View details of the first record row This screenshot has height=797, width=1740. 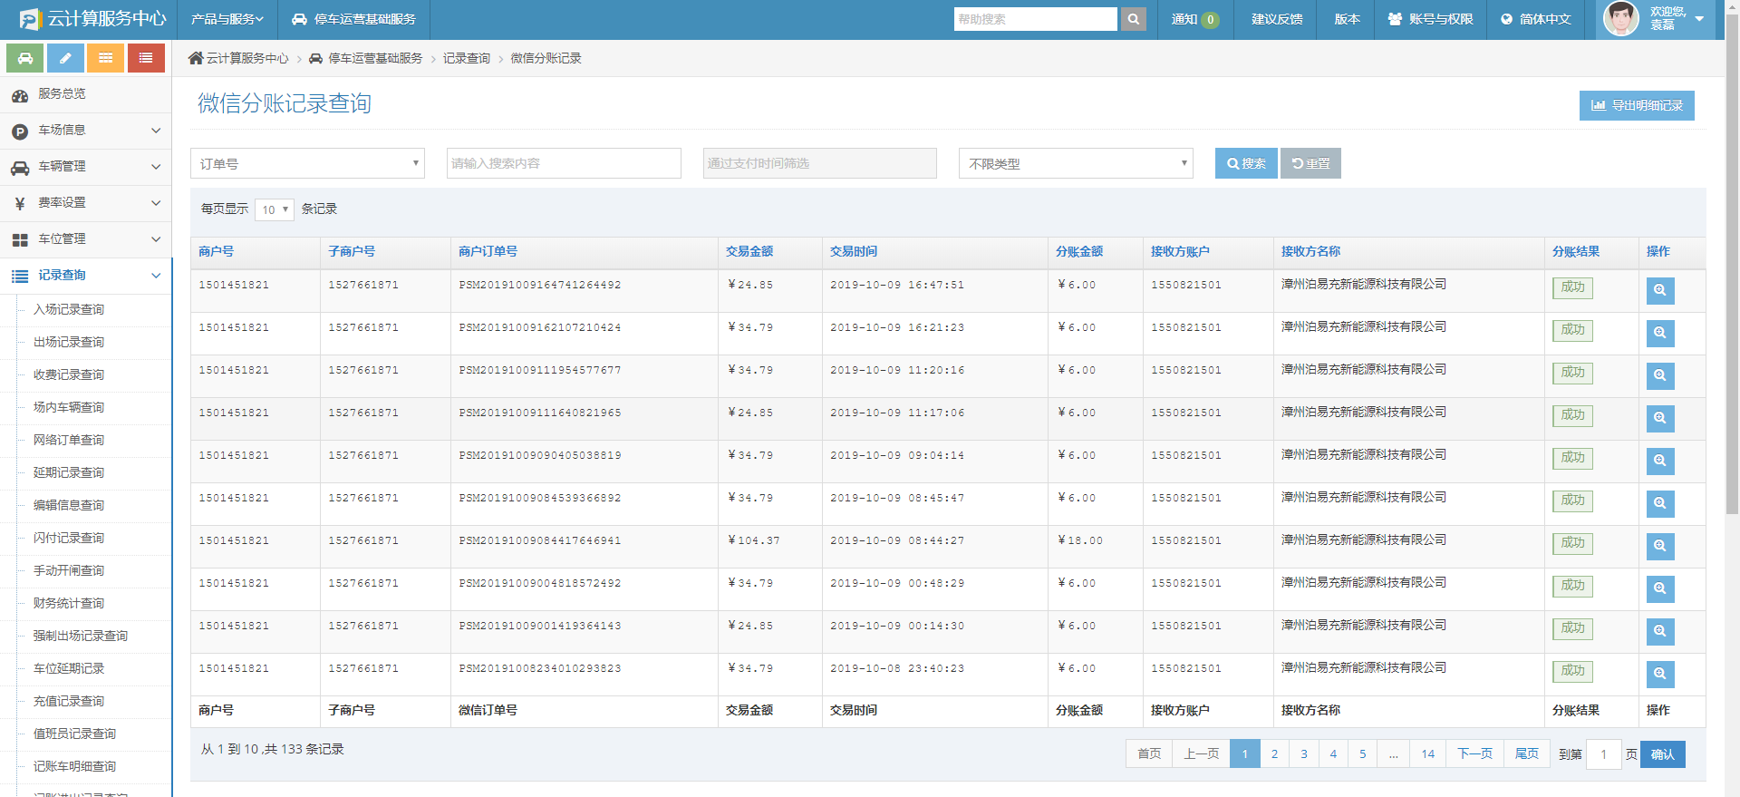click(1659, 291)
